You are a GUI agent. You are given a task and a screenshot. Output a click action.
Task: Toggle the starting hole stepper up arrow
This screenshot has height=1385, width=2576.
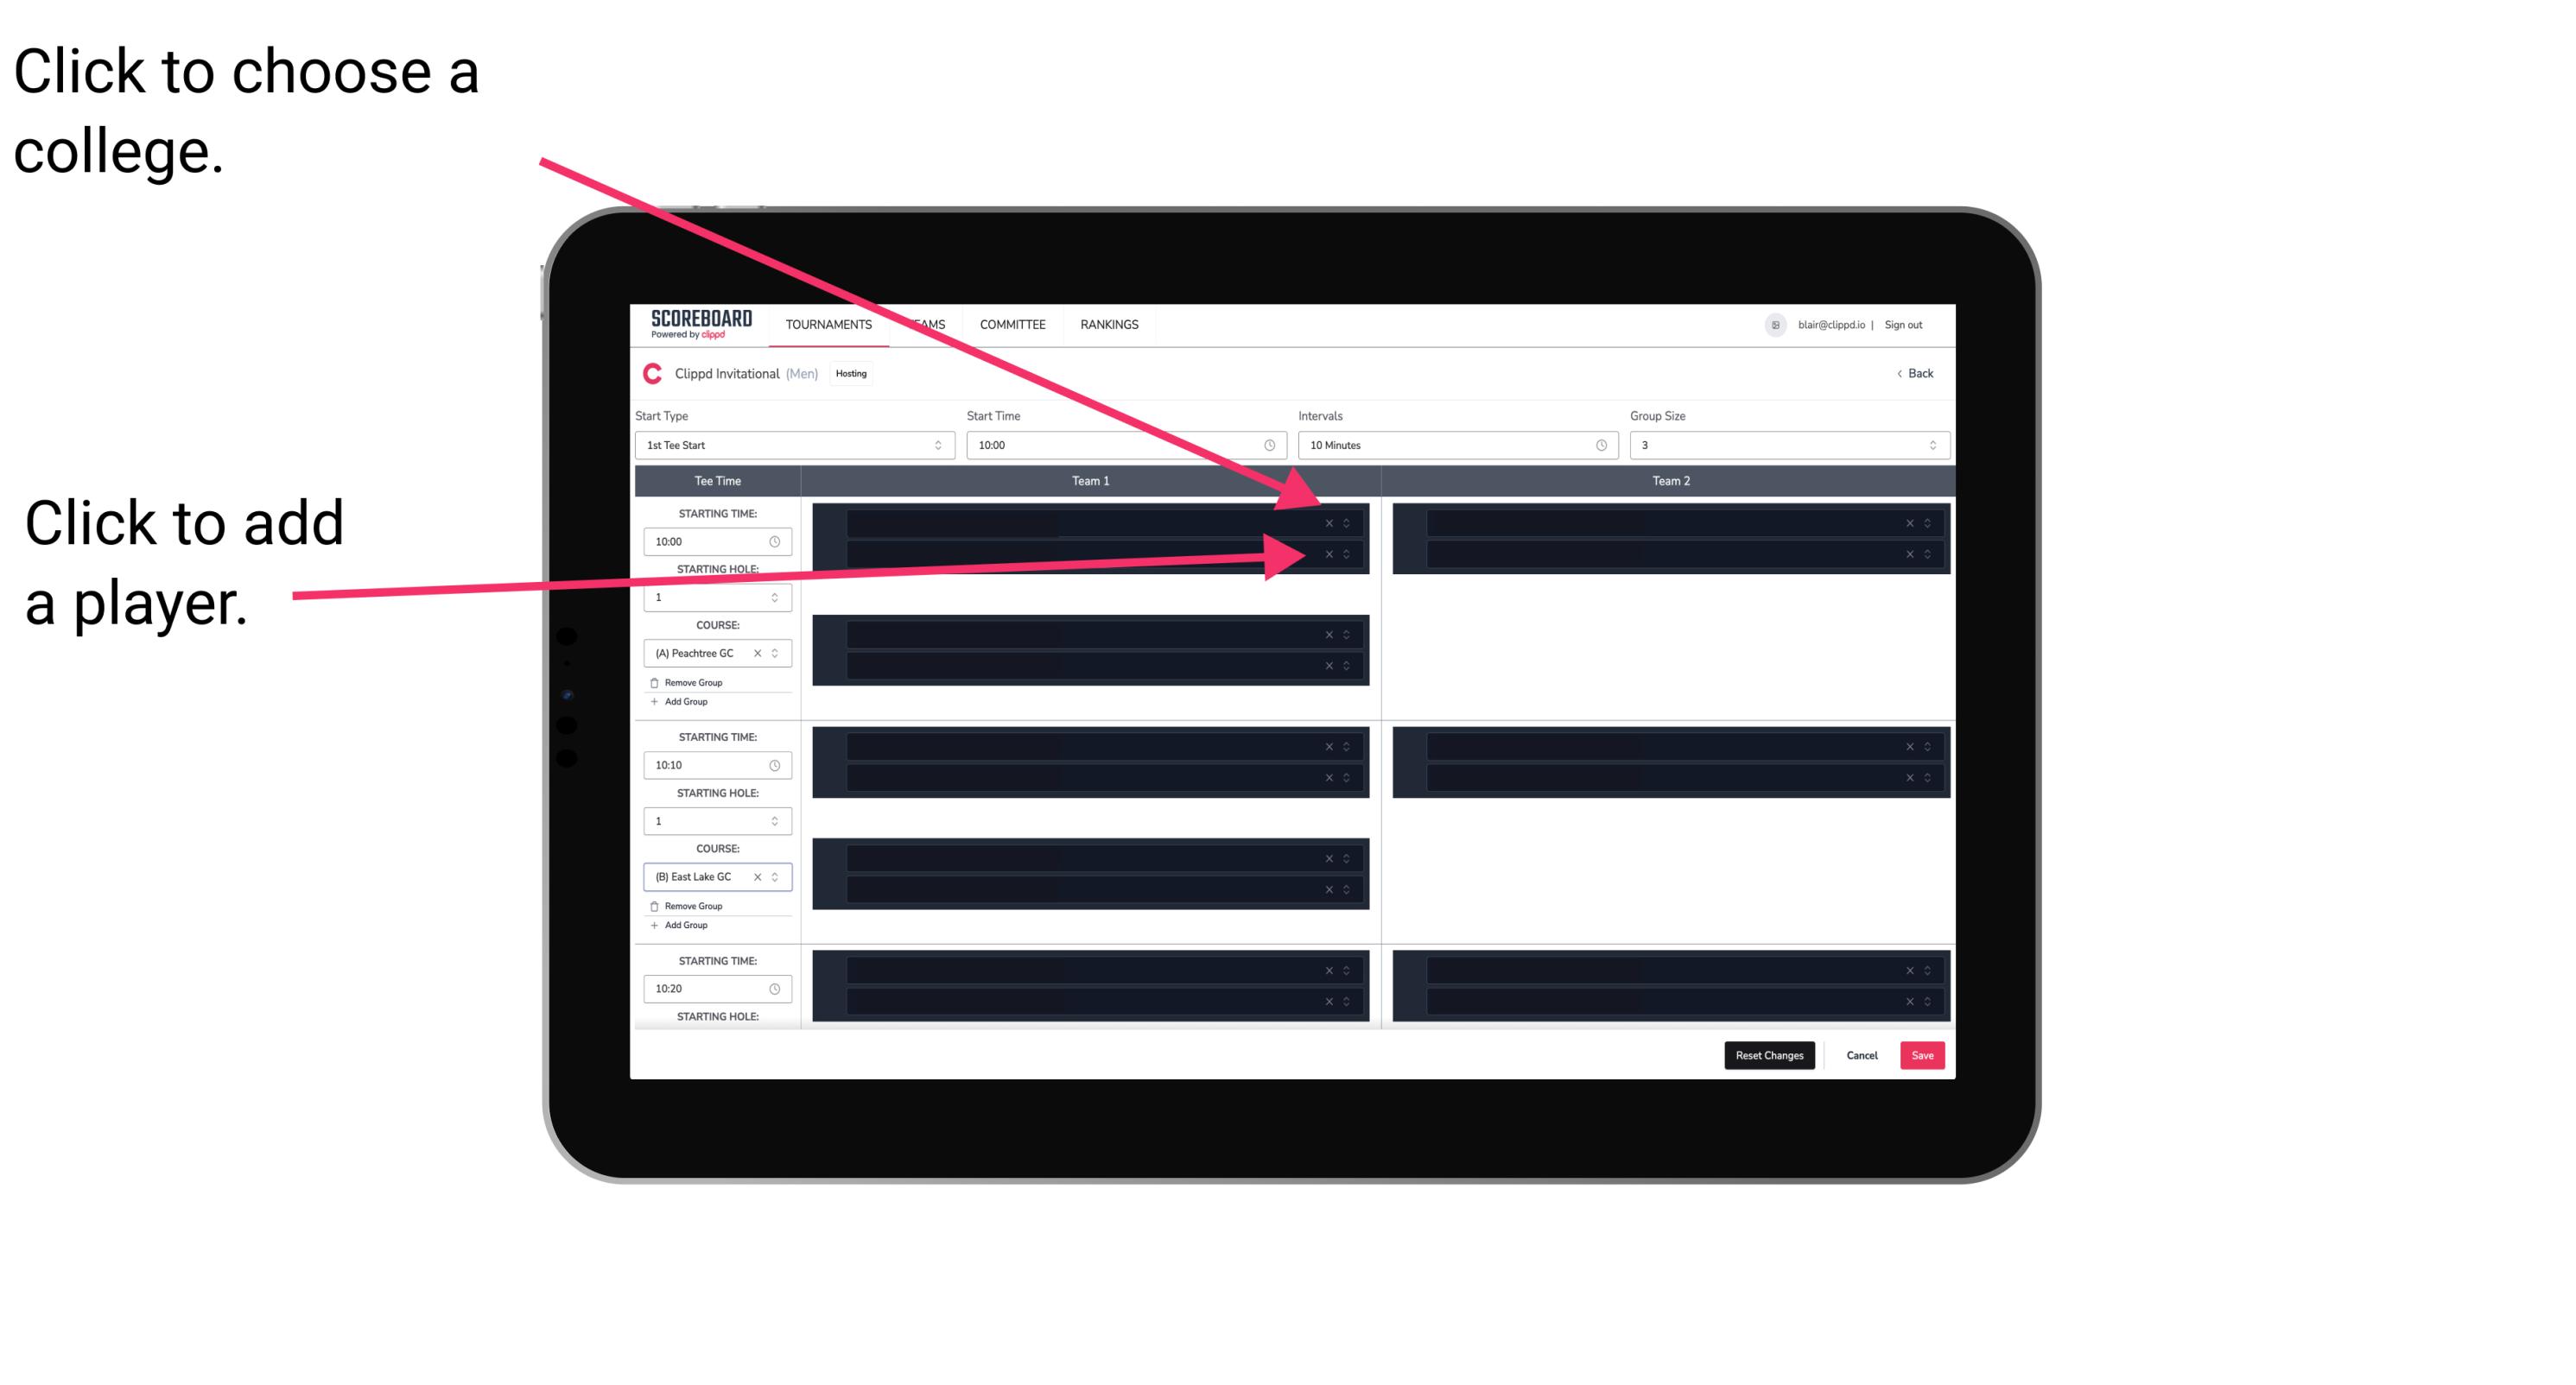(x=779, y=593)
